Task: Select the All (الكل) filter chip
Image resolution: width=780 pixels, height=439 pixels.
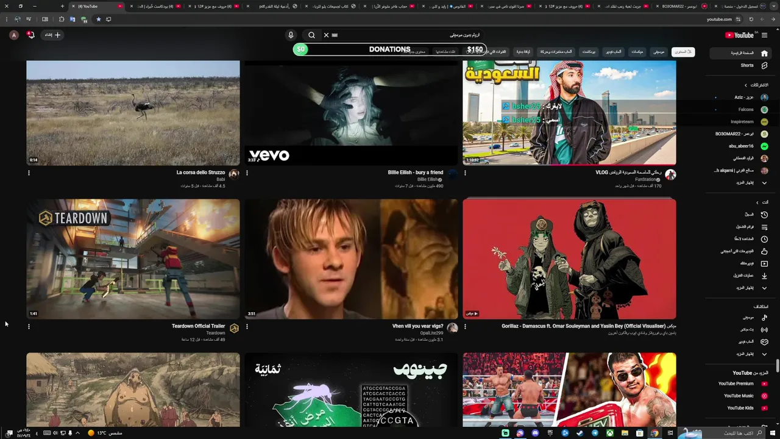Action: pos(682,52)
